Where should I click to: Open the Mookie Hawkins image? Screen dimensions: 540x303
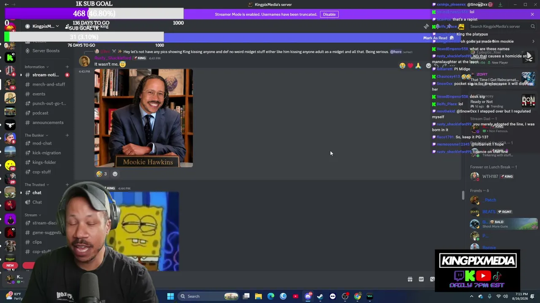tap(143, 118)
